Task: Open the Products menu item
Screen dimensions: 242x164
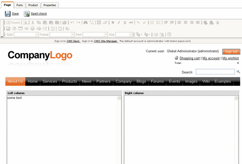Action: coord(69,82)
